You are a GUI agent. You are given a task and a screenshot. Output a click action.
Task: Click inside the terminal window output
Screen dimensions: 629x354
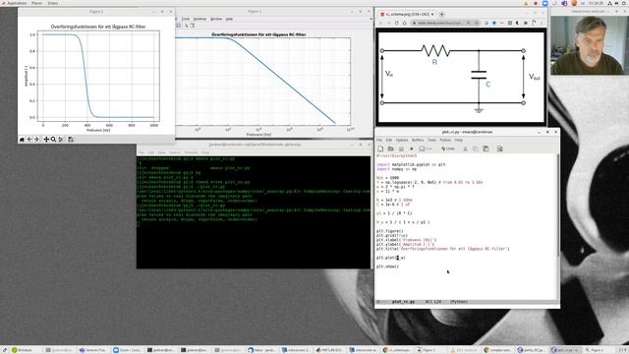pyautogui.click(x=254, y=212)
